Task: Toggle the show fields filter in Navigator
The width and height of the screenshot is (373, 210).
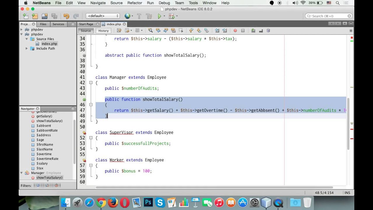Action: tap(38, 185)
